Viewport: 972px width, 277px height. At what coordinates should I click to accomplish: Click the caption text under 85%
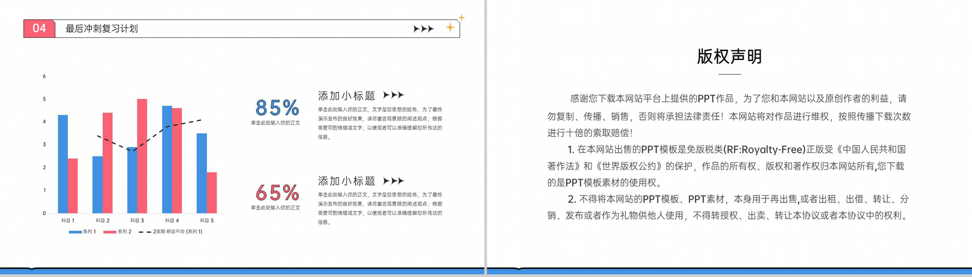[276, 123]
